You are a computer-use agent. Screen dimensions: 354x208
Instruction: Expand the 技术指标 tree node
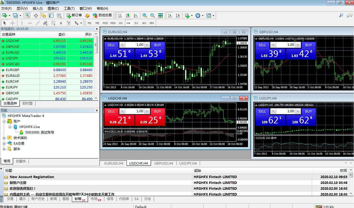(4, 138)
